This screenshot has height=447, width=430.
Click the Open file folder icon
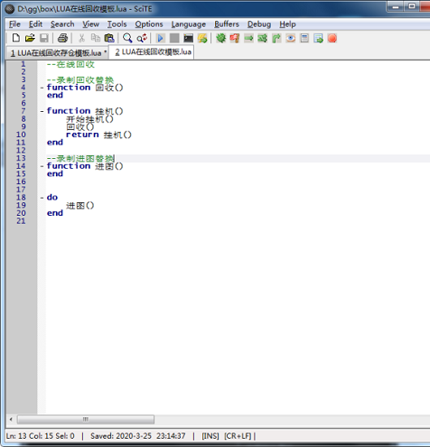tap(30, 38)
